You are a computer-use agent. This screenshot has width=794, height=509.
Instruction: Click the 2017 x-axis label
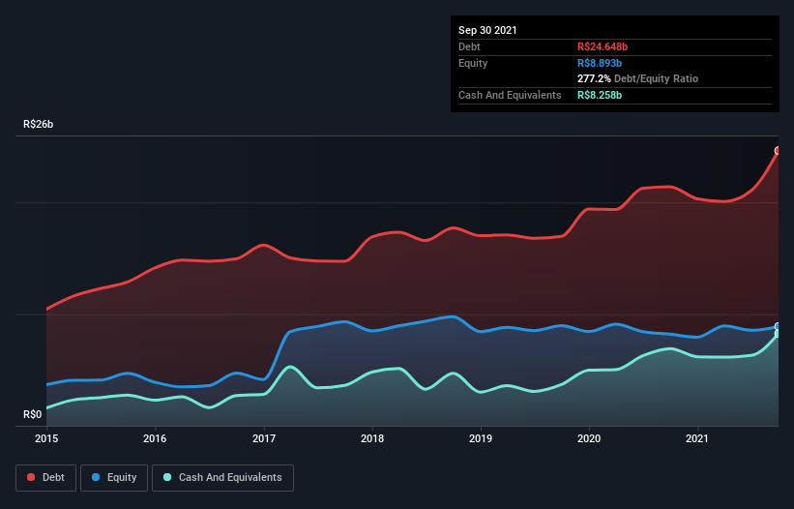pos(264,438)
